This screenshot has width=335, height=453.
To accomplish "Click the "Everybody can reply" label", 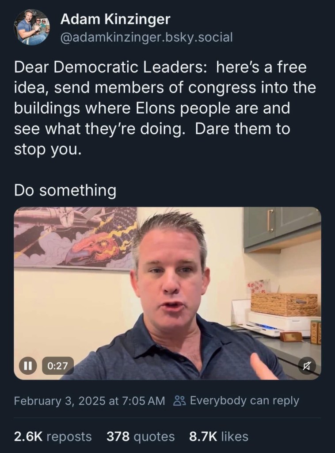I will tap(244, 401).
